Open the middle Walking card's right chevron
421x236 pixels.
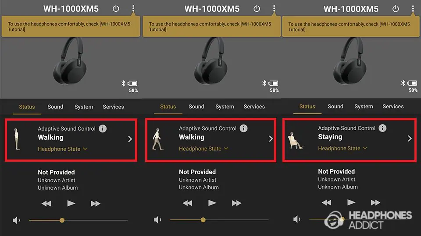(x=271, y=139)
